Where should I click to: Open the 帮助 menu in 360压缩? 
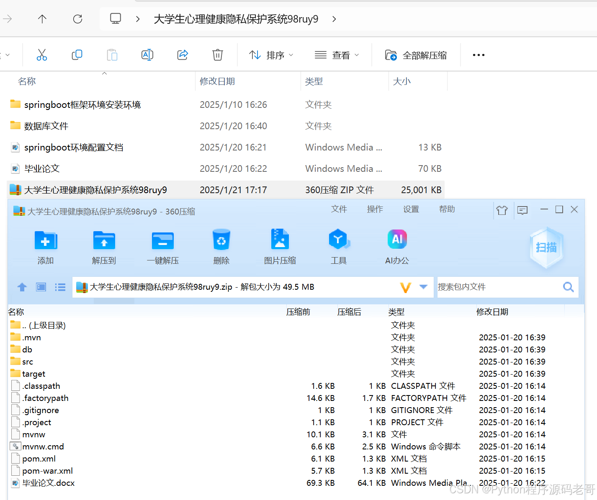coord(447,209)
